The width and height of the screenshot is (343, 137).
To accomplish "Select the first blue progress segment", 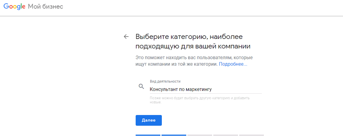I will [148, 135].
